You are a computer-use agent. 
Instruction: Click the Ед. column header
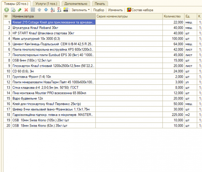tap(191, 16)
